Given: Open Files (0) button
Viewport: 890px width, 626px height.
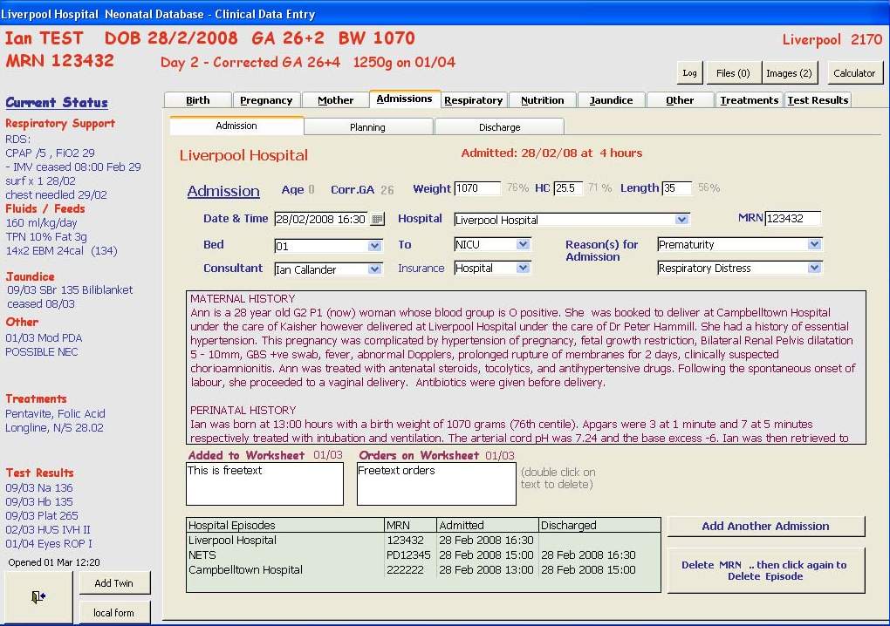Looking at the screenshot, I should click(x=732, y=73).
